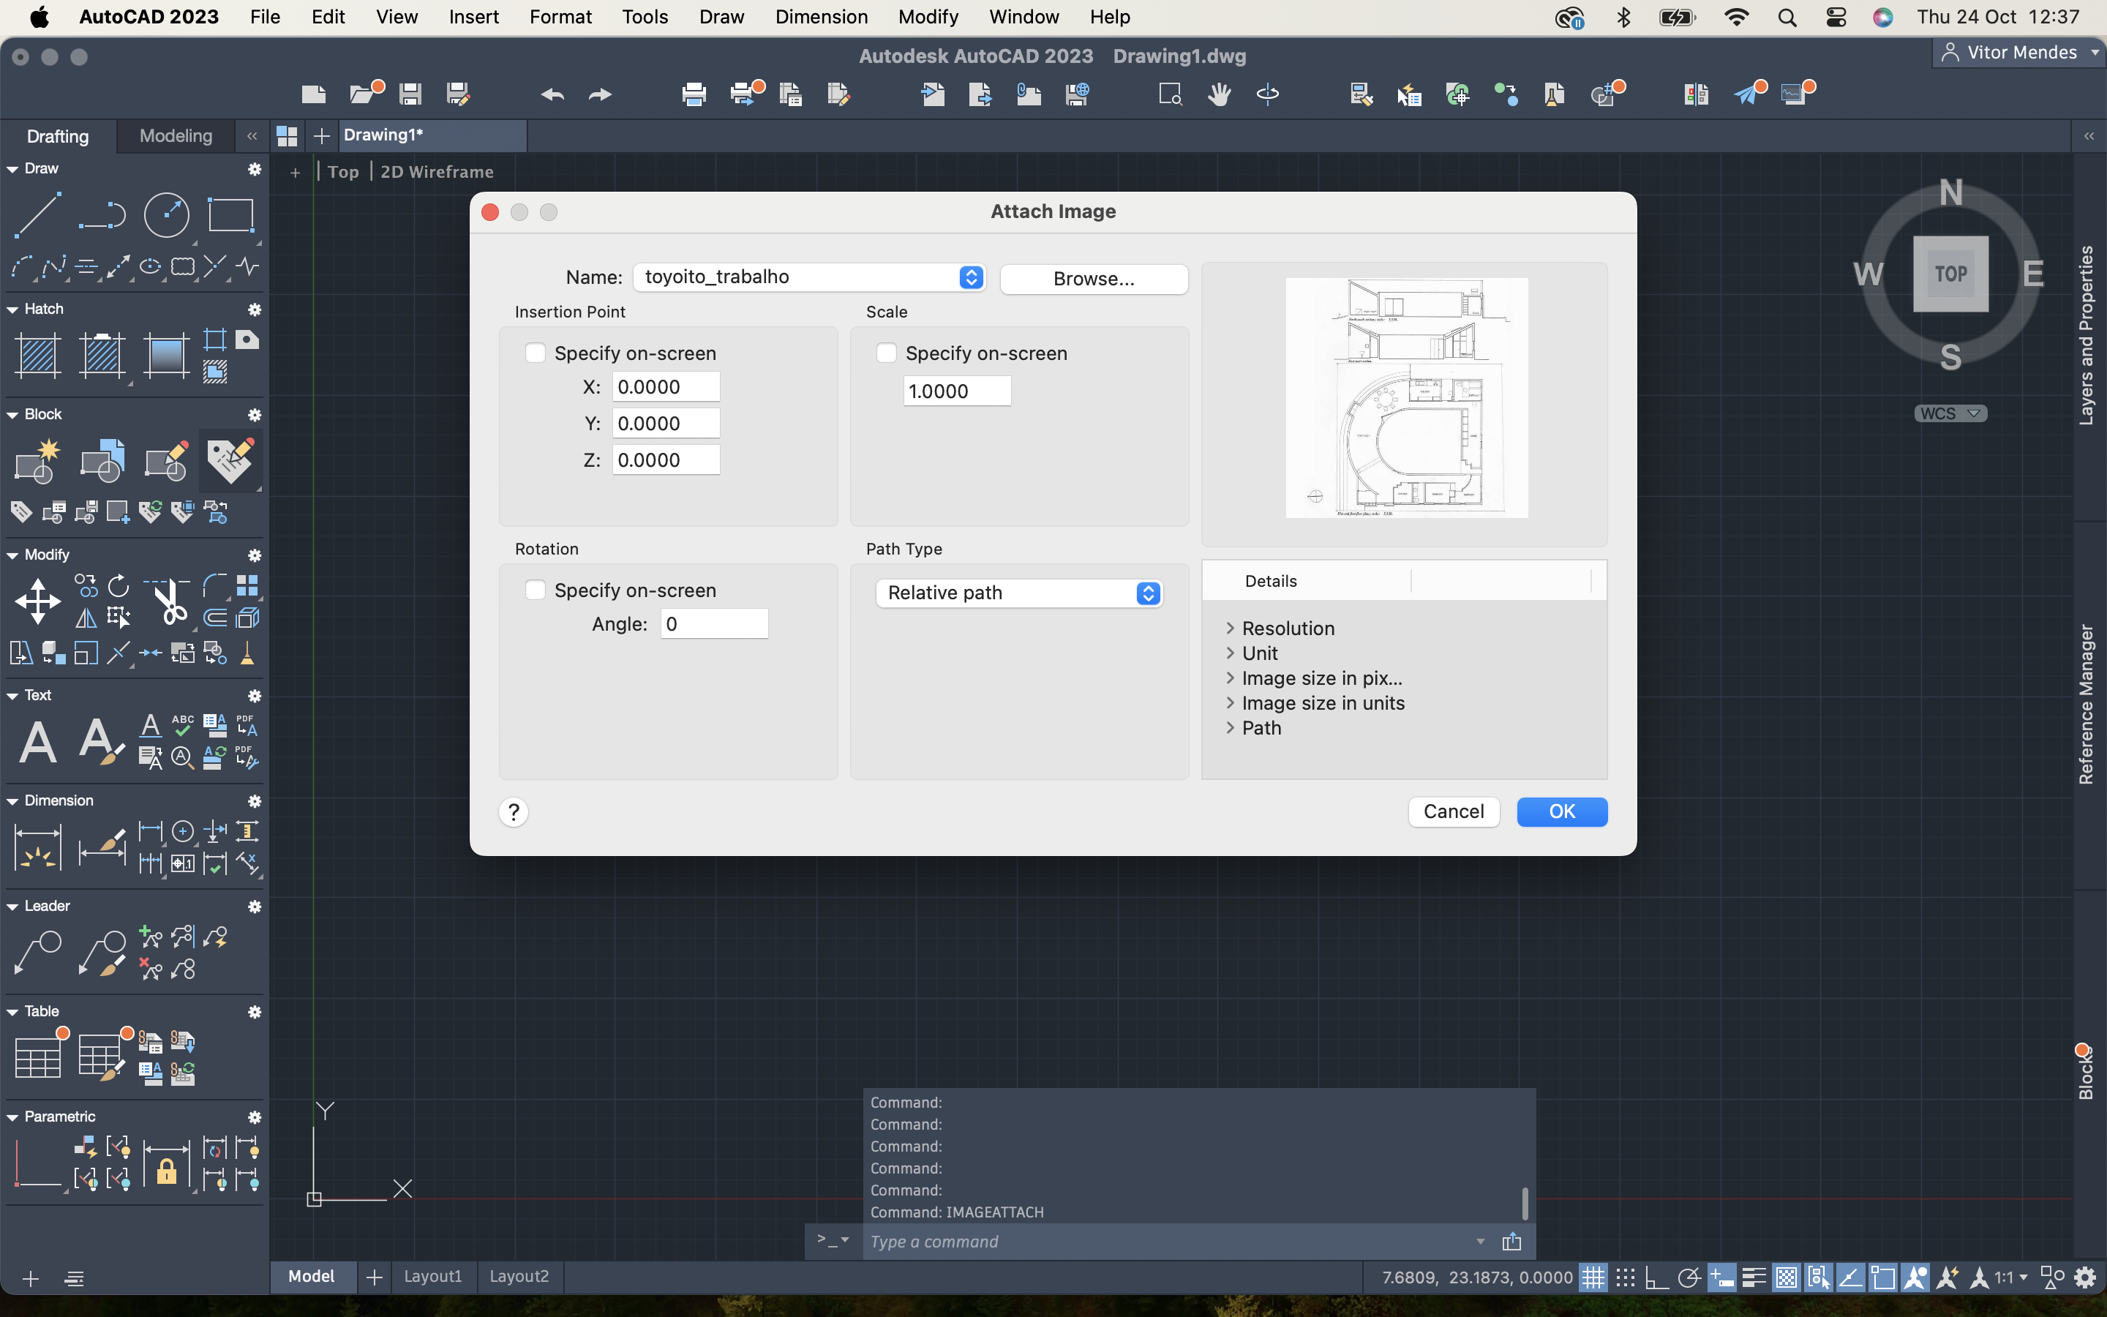Select the Move tool
This screenshot has width=2107, height=1317.
37,601
